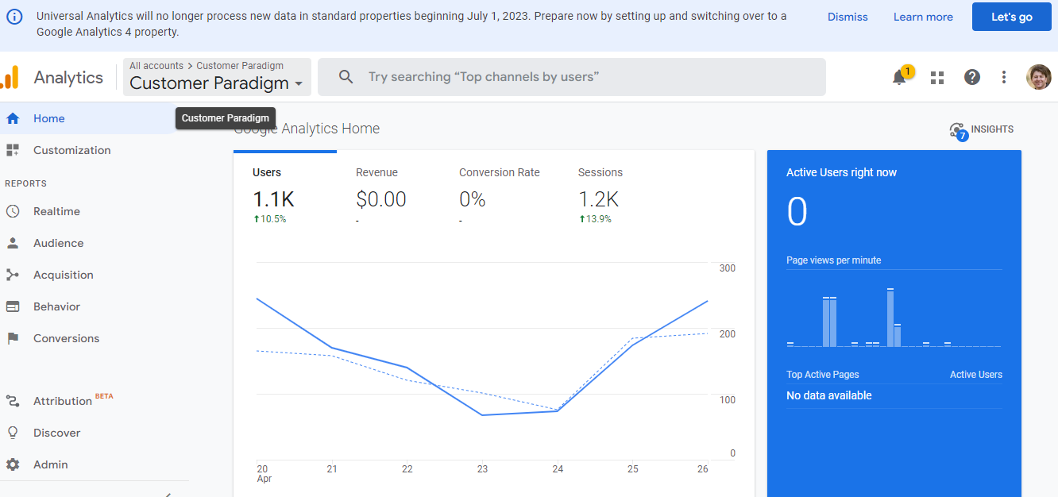Dismiss the Universal Analytics banner

847,16
